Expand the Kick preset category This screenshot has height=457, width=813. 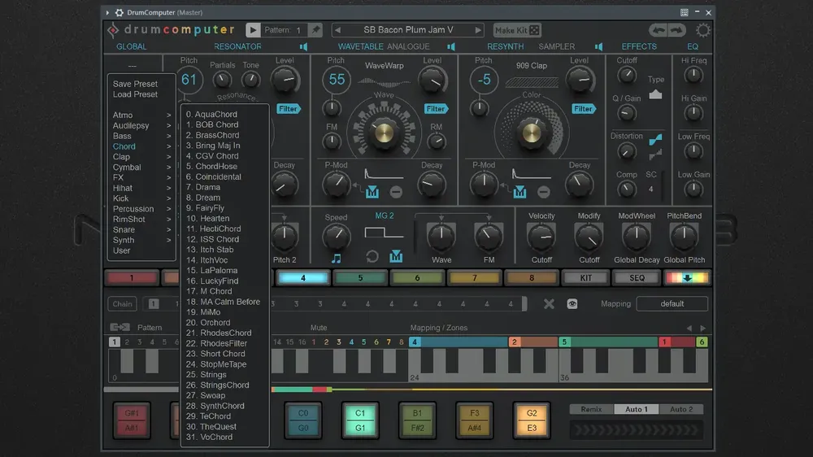point(141,198)
